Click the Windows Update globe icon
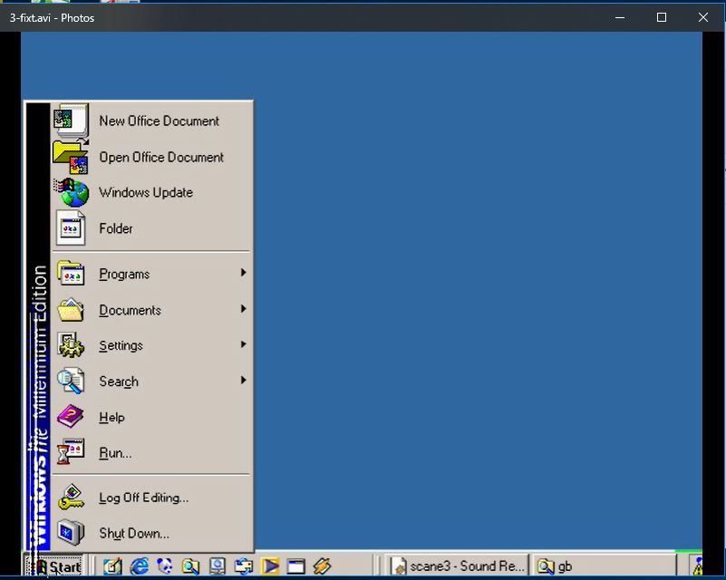This screenshot has height=580, width=726. point(72,192)
